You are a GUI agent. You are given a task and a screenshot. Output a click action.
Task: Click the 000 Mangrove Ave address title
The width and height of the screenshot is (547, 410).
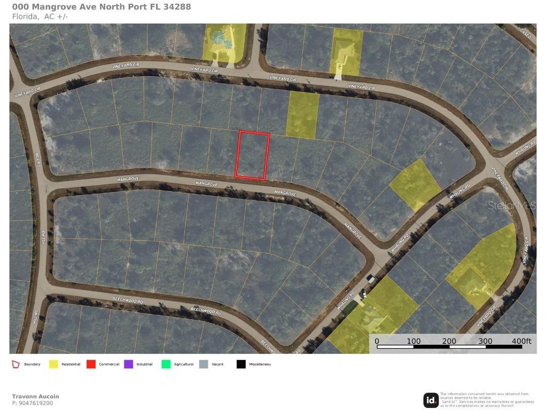pyautogui.click(x=101, y=7)
